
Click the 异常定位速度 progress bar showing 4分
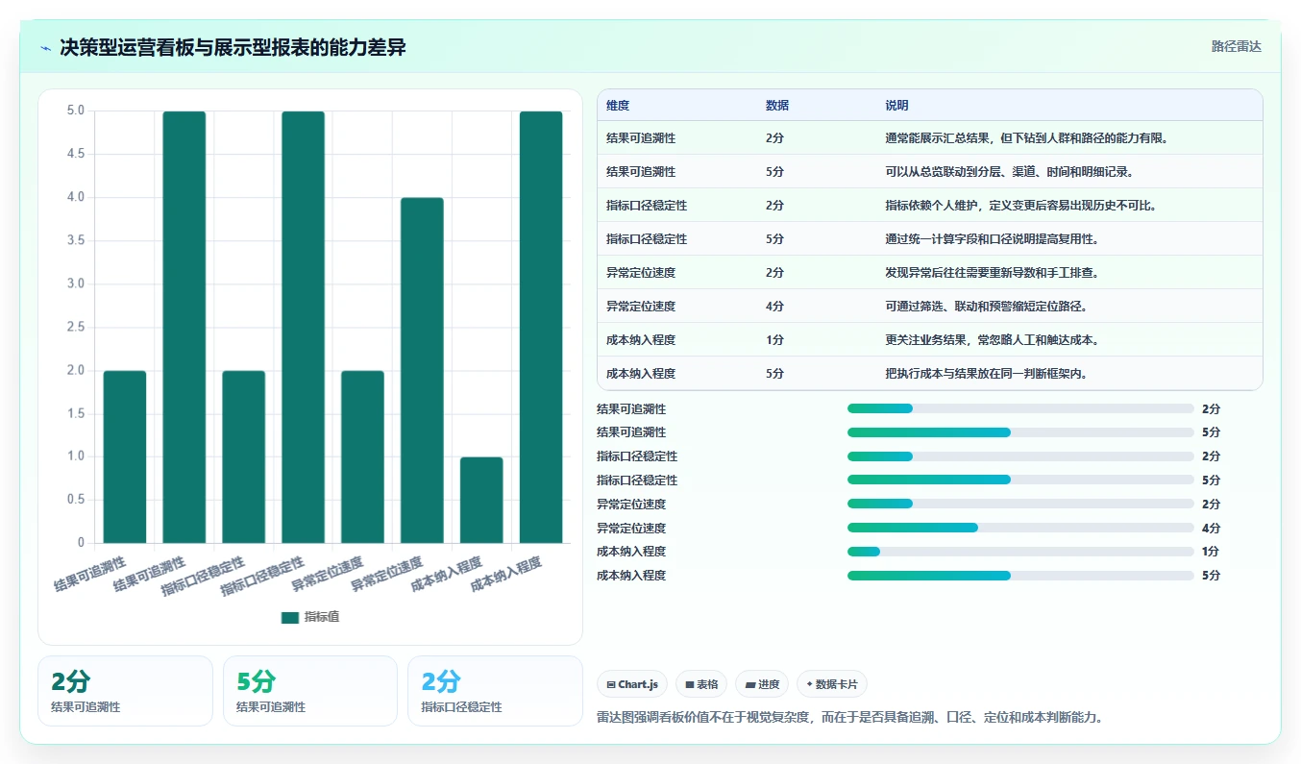[1020, 528]
